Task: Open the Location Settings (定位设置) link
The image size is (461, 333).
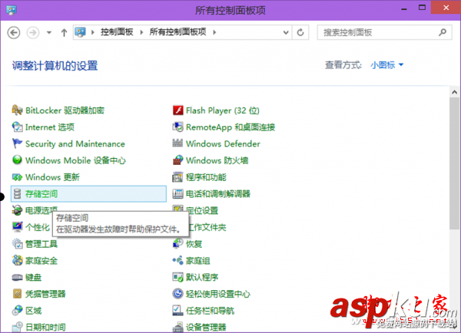Action: pyautogui.click(x=202, y=210)
